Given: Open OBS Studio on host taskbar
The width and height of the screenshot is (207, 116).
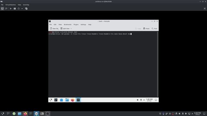Looking at the screenshot, I should [x=48, y=114].
